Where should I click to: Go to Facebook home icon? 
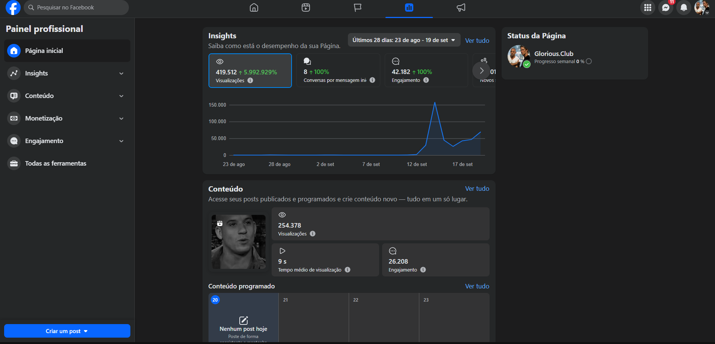point(254,8)
